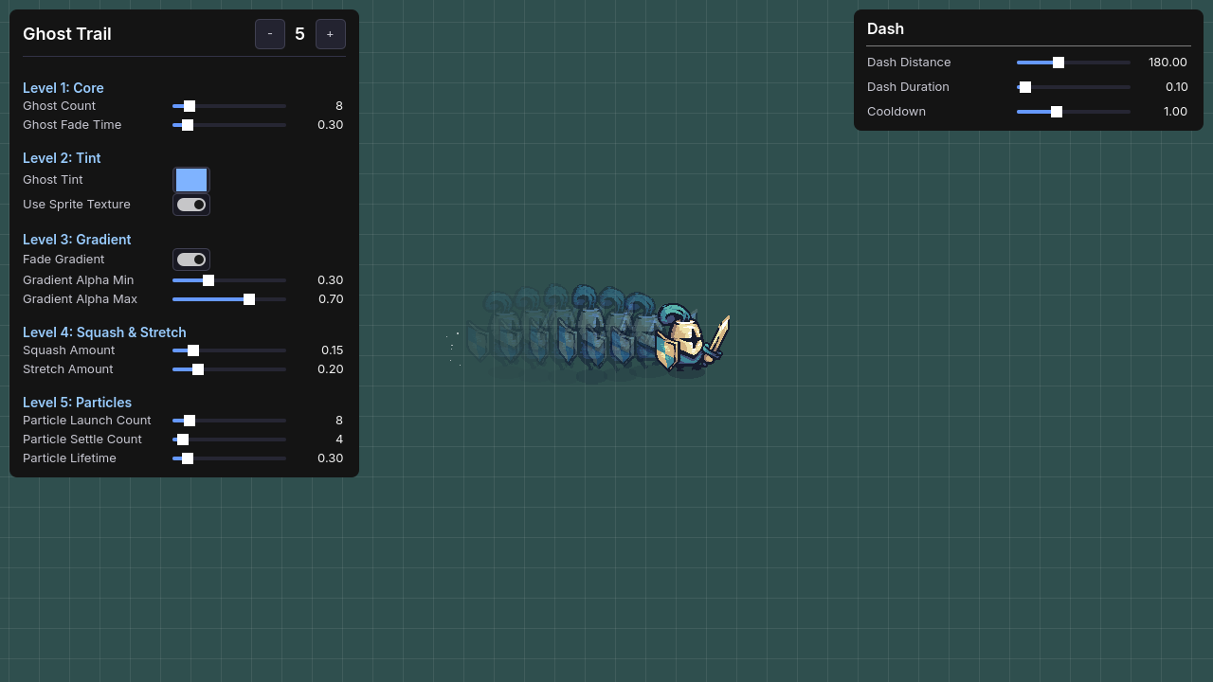Turn off the Fade Gradient toggle
The image size is (1213, 682).
(x=191, y=260)
